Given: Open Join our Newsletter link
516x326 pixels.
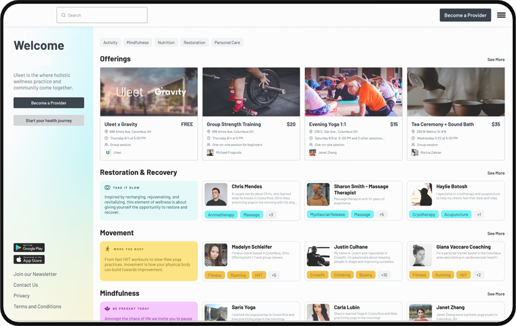Looking at the screenshot, I should pyautogui.click(x=35, y=274).
